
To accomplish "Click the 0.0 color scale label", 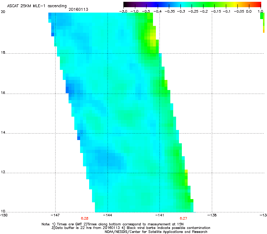I will coord(249,12).
